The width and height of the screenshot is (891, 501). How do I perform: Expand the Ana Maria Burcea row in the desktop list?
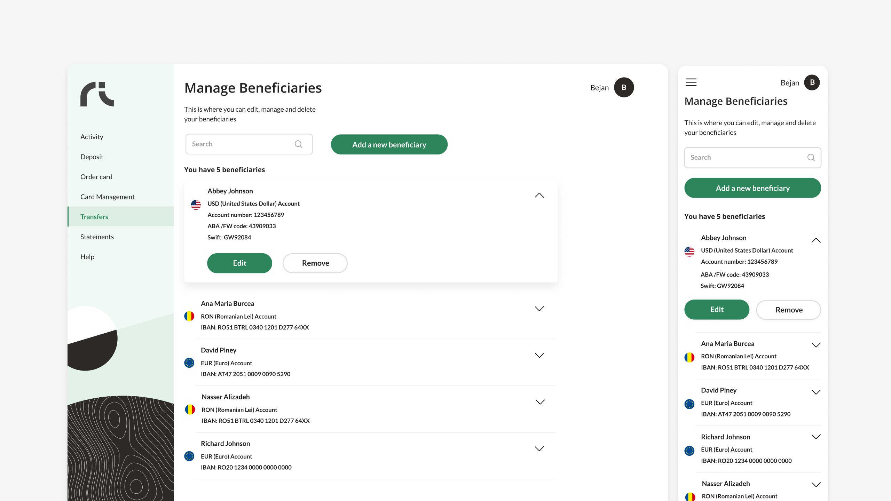tap(539, 309)
